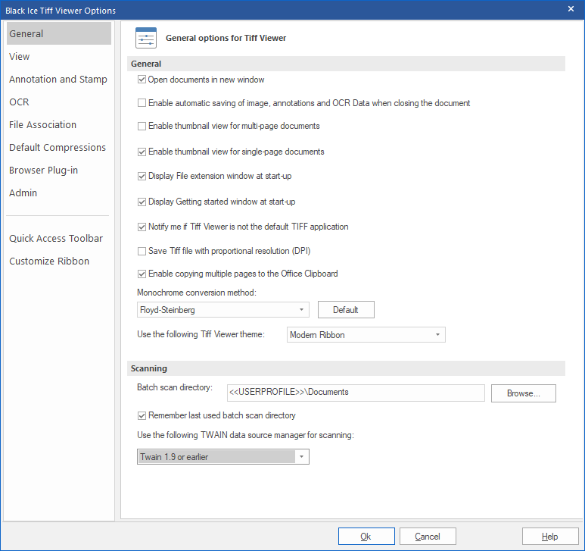Click the TWAIN data source manager label
Image resolution: width=585 pixels, height=551 pixels.
245,435
